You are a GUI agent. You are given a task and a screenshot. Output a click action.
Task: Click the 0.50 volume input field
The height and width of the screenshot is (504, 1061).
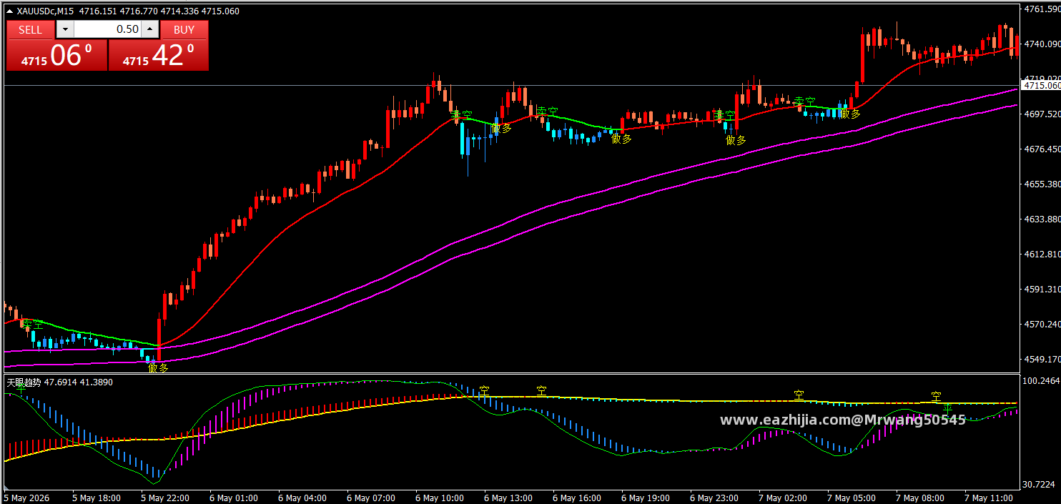click(x=107, y=29)
